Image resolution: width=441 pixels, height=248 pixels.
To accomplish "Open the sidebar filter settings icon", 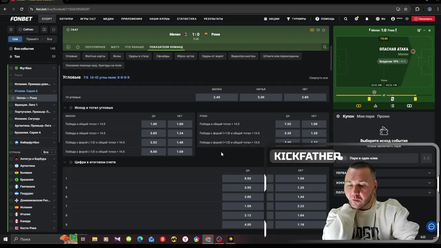I will (11, 30).
